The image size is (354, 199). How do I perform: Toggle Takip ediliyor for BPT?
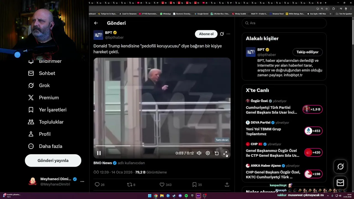(308, 52)
